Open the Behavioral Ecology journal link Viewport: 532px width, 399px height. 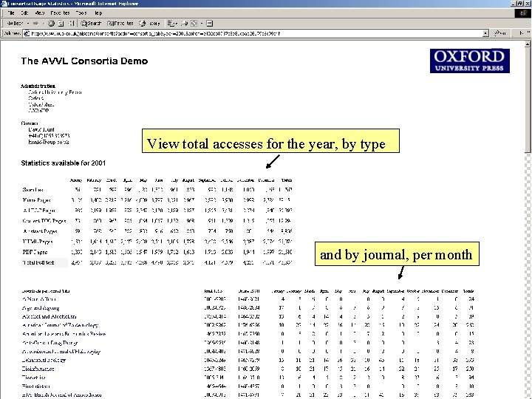[x=44, y=360]
